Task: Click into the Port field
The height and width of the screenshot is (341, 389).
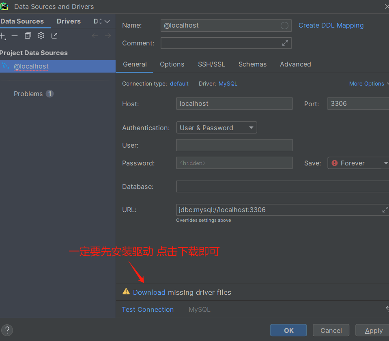Action: [358, 104]
